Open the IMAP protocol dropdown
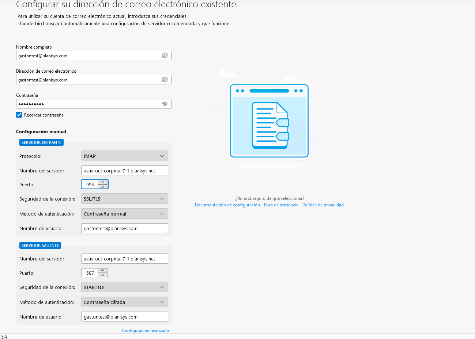Image resolution: width=475 pixels, height=339 pixels. (124, 156)
